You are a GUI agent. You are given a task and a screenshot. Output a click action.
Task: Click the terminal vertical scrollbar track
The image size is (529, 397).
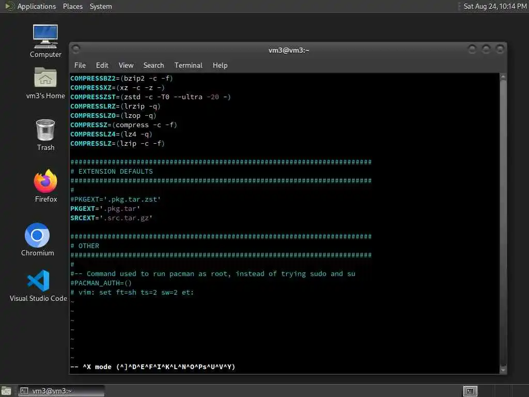pos(503,223)
